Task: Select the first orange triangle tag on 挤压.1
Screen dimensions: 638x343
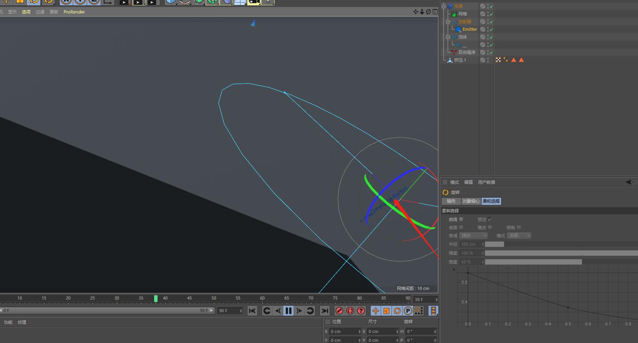Action: 514,60
